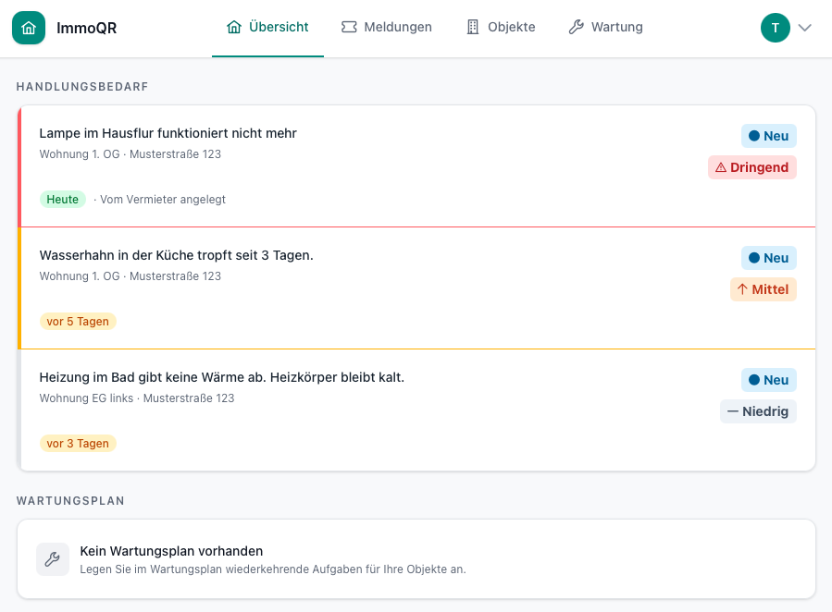
Task: Click the Heute status badge
Action: tap(62, 199)
